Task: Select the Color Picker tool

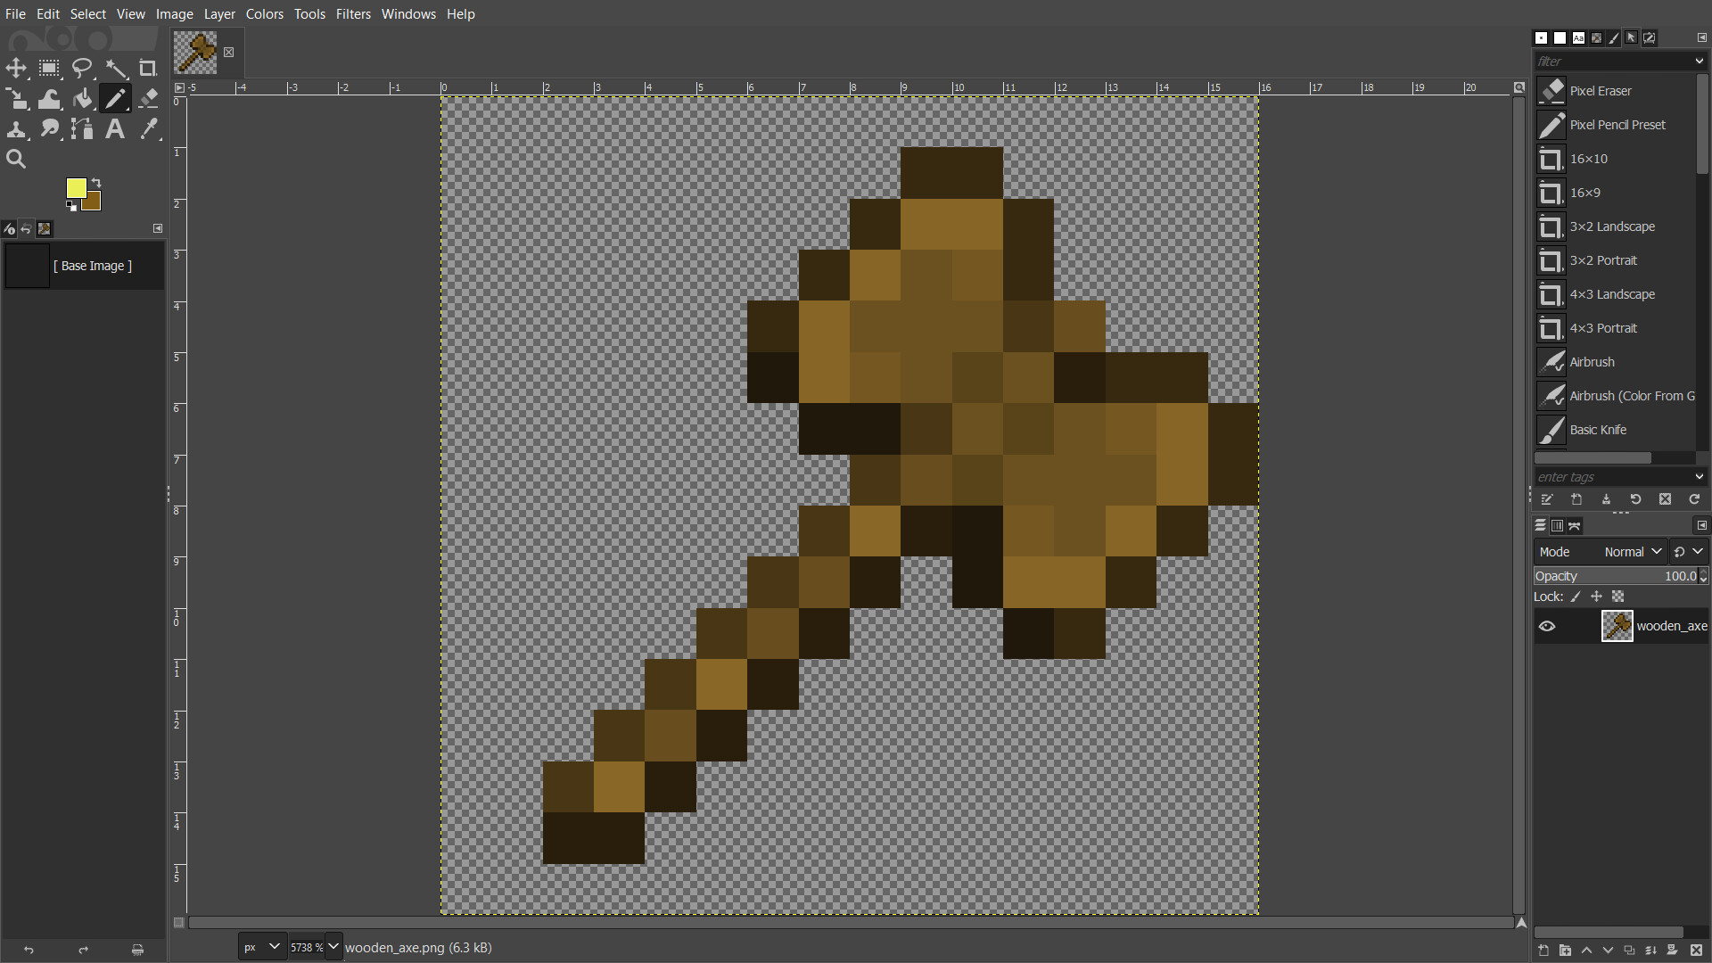Action: [148, 129]
